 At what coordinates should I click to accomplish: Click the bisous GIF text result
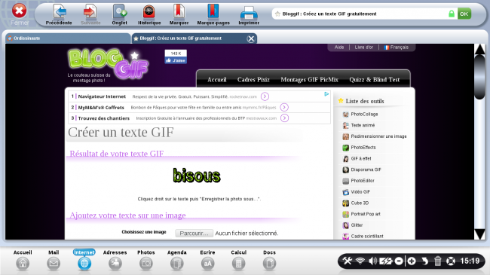[197, 176]
